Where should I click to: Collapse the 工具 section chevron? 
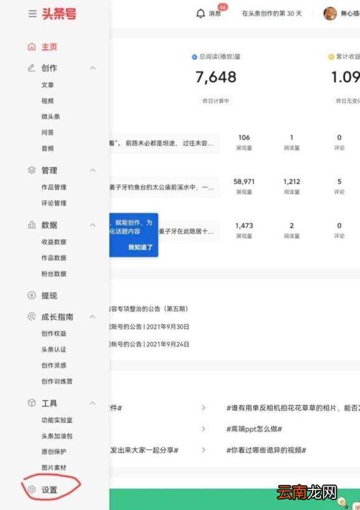click(93, 403)
